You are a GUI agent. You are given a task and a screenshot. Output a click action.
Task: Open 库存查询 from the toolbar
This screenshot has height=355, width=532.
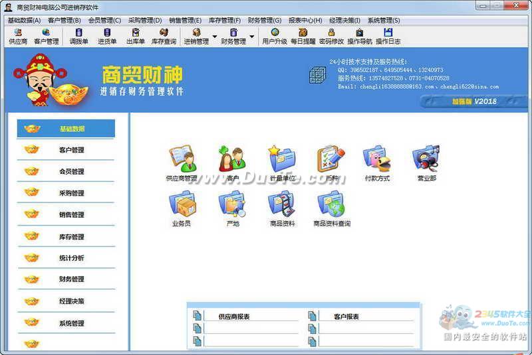[164, 36]
